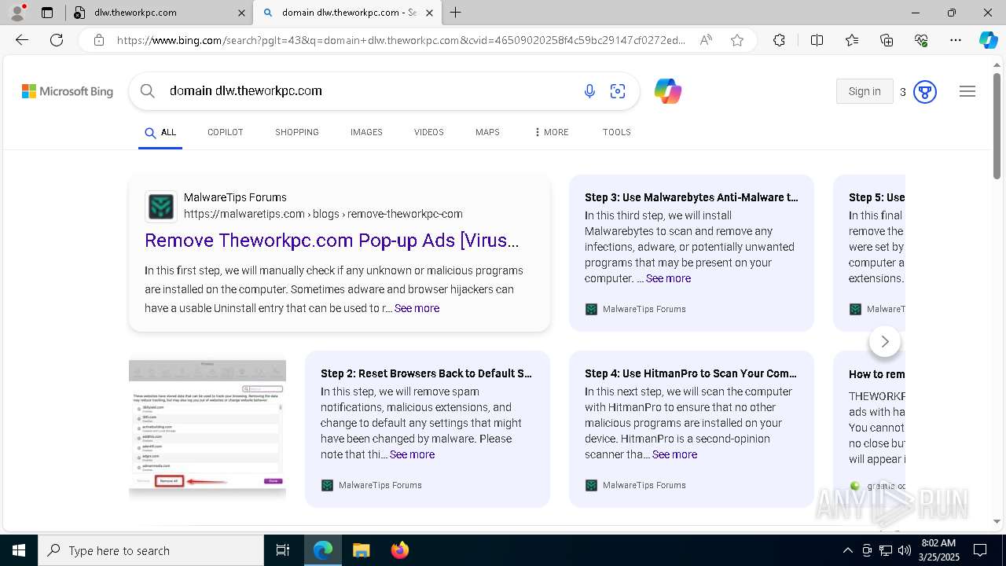Switch to the VIDEOS search tab
This screenshot has width=1006, height=566.
429,132
